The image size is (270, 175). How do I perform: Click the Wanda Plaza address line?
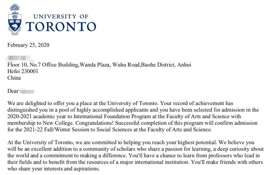point(99,65)
